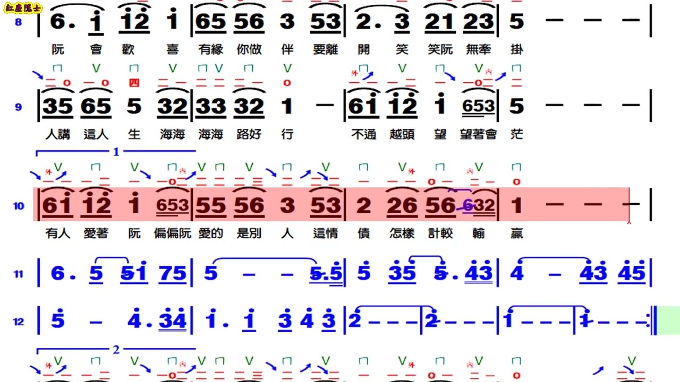This screenshot has width=680, height=382.
Task: Click the green block at line 12's end
Action: (669, 320)
